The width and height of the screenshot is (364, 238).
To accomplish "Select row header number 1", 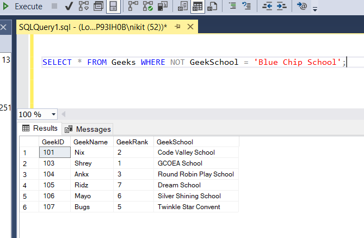I will (29, 152).
